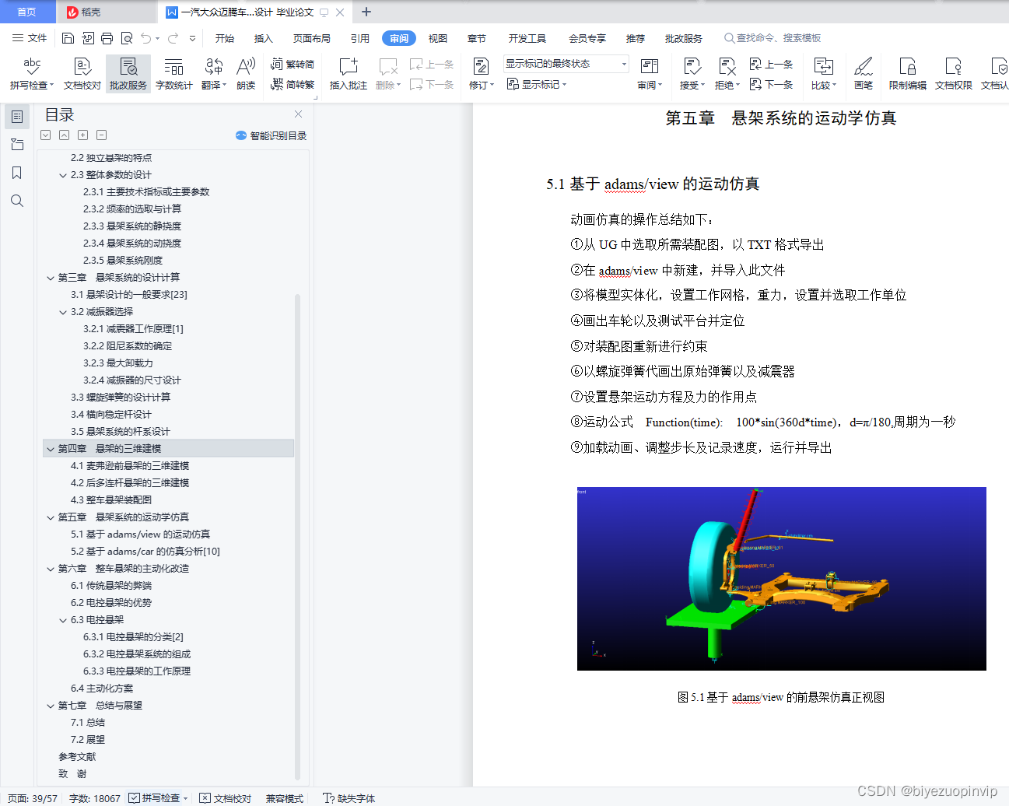1009x806 pixels.
Task: Open 字数统计 word count
Action: pyautogui.click(x=174, y=74)
